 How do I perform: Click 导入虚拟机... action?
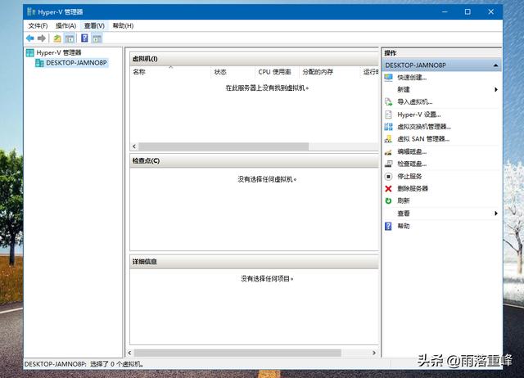[415, 101]
